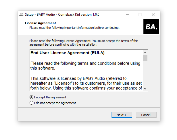Image resolution: width=177 pixels, height=140 pixels.
Task: Click the license text scrollbar thumb
Action: click(145, 58)
